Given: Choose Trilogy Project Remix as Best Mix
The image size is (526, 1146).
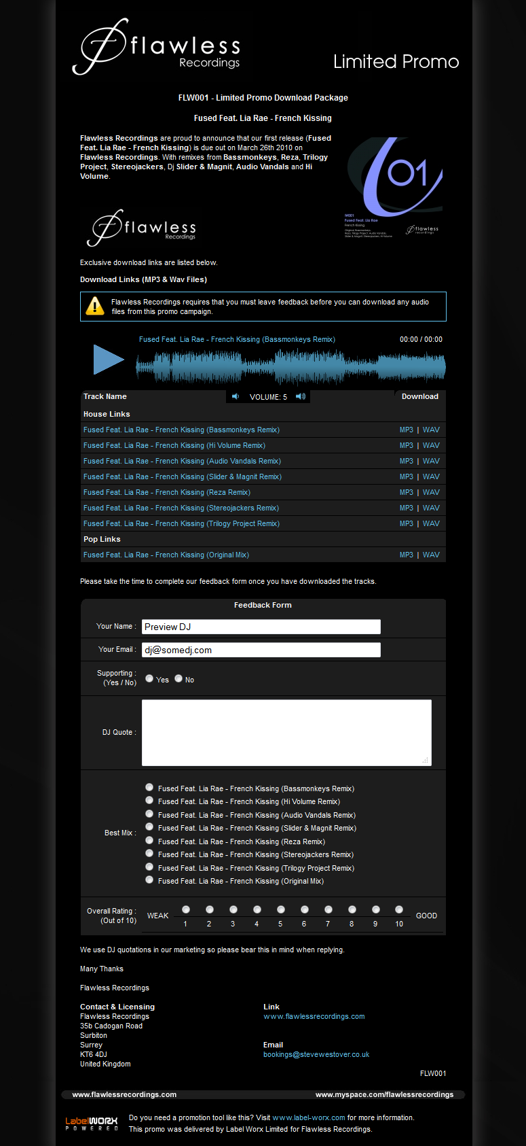Looking at the screenshot, I should (149, 867).
